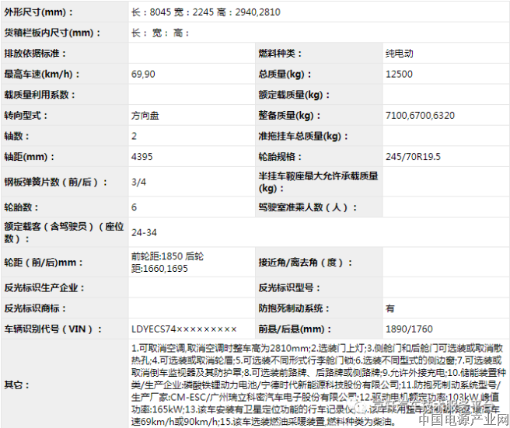Click the 防抱死制动系统 label
Screen dimensions: 510x428
294,308
